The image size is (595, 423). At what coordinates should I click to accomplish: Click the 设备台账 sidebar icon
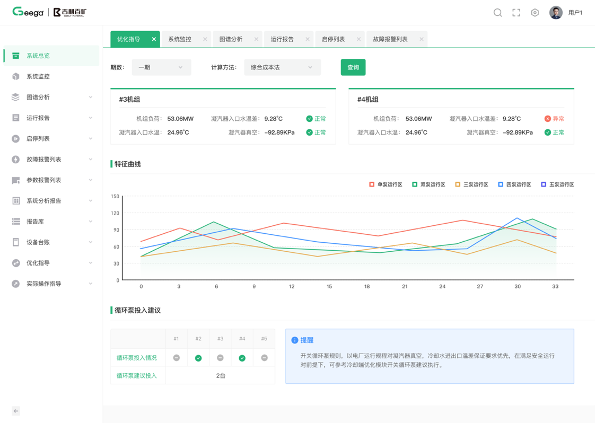pyautogui.click(x=16, y=242)
